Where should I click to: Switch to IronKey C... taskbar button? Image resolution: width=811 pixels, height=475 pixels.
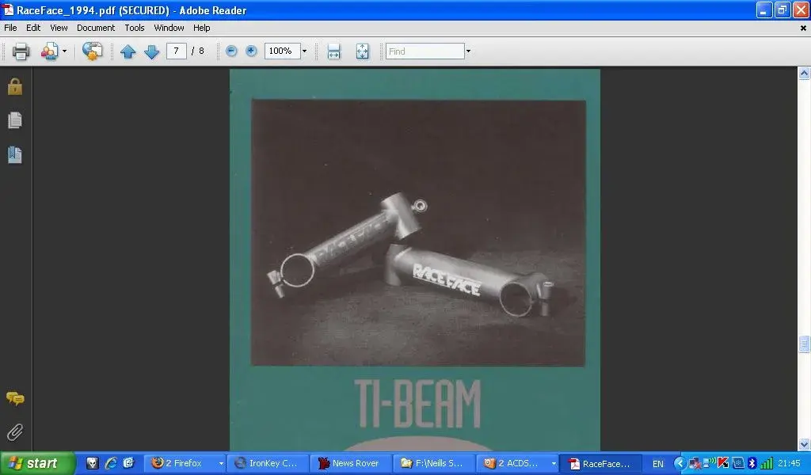pyautogui.click(x=268, y=463)
